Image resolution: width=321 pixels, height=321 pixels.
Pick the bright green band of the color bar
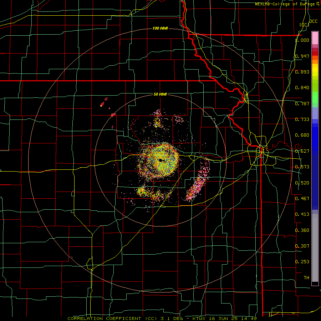(315, 97)
